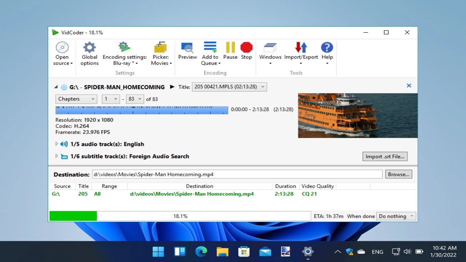
Task: Open Global options gear
Action: (x=90, y=53)
